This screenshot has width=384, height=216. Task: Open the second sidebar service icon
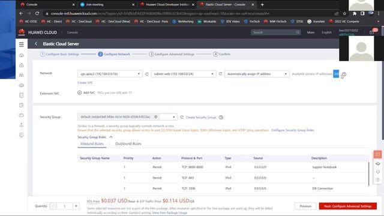pos(22,65)
